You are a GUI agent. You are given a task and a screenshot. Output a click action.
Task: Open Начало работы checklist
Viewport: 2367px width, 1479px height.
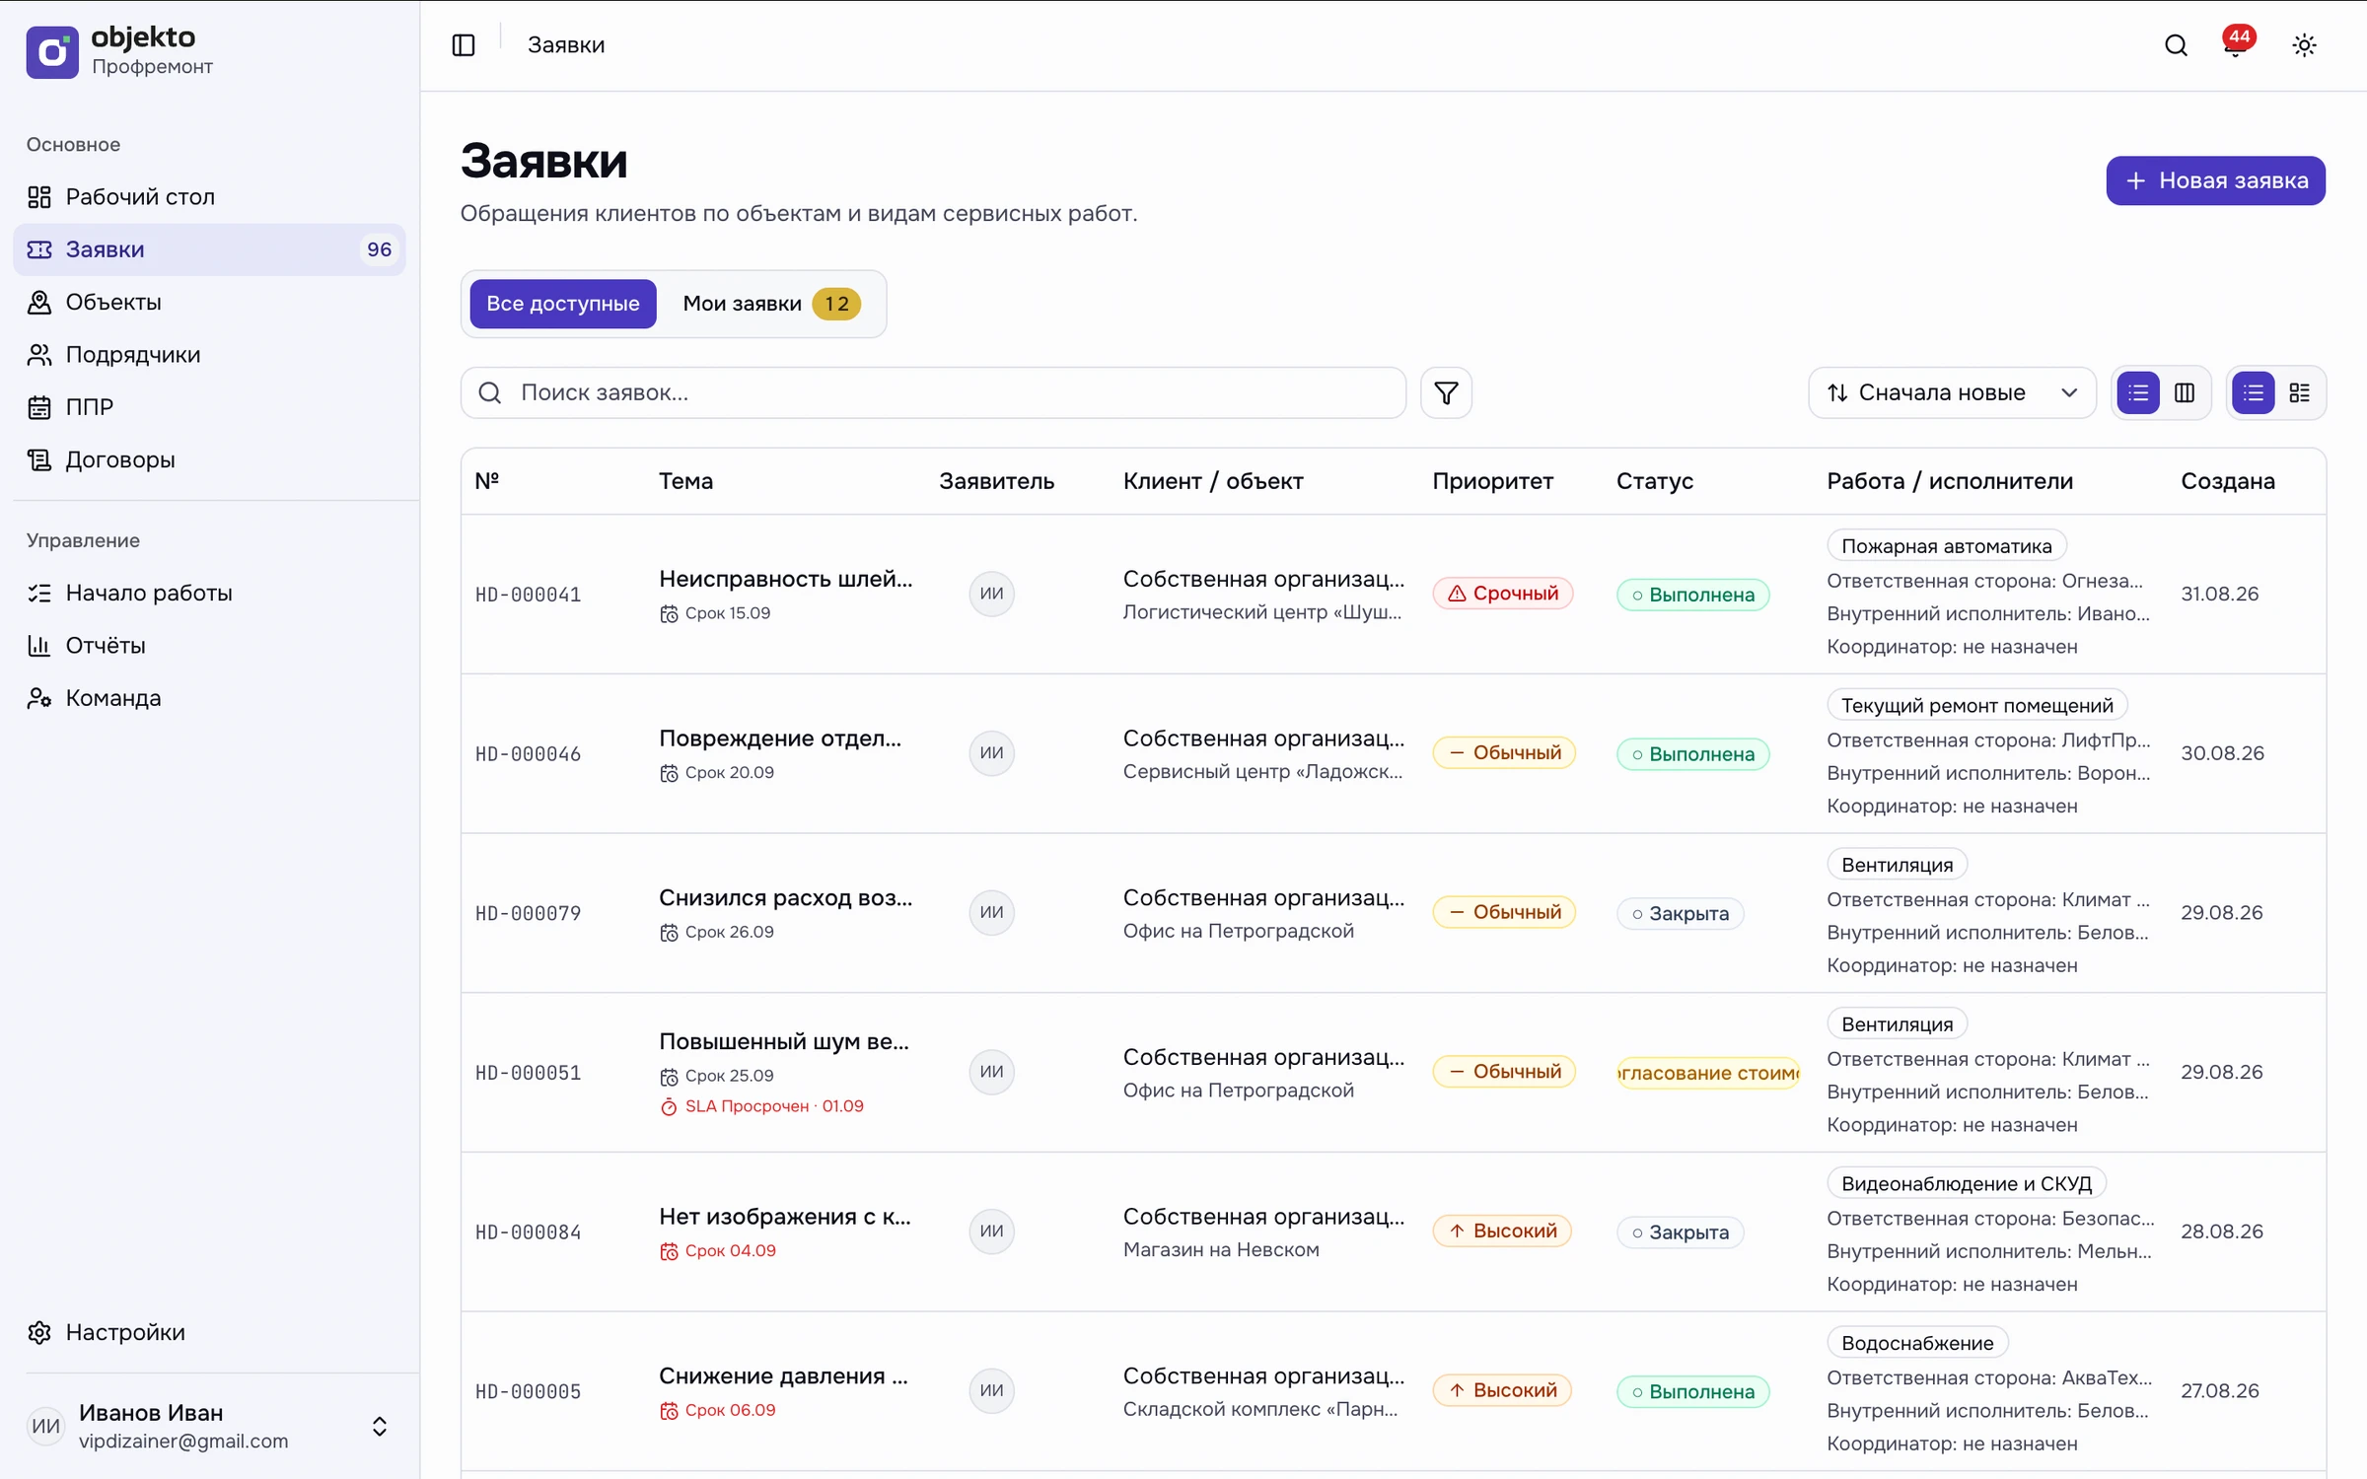[209, 593]
